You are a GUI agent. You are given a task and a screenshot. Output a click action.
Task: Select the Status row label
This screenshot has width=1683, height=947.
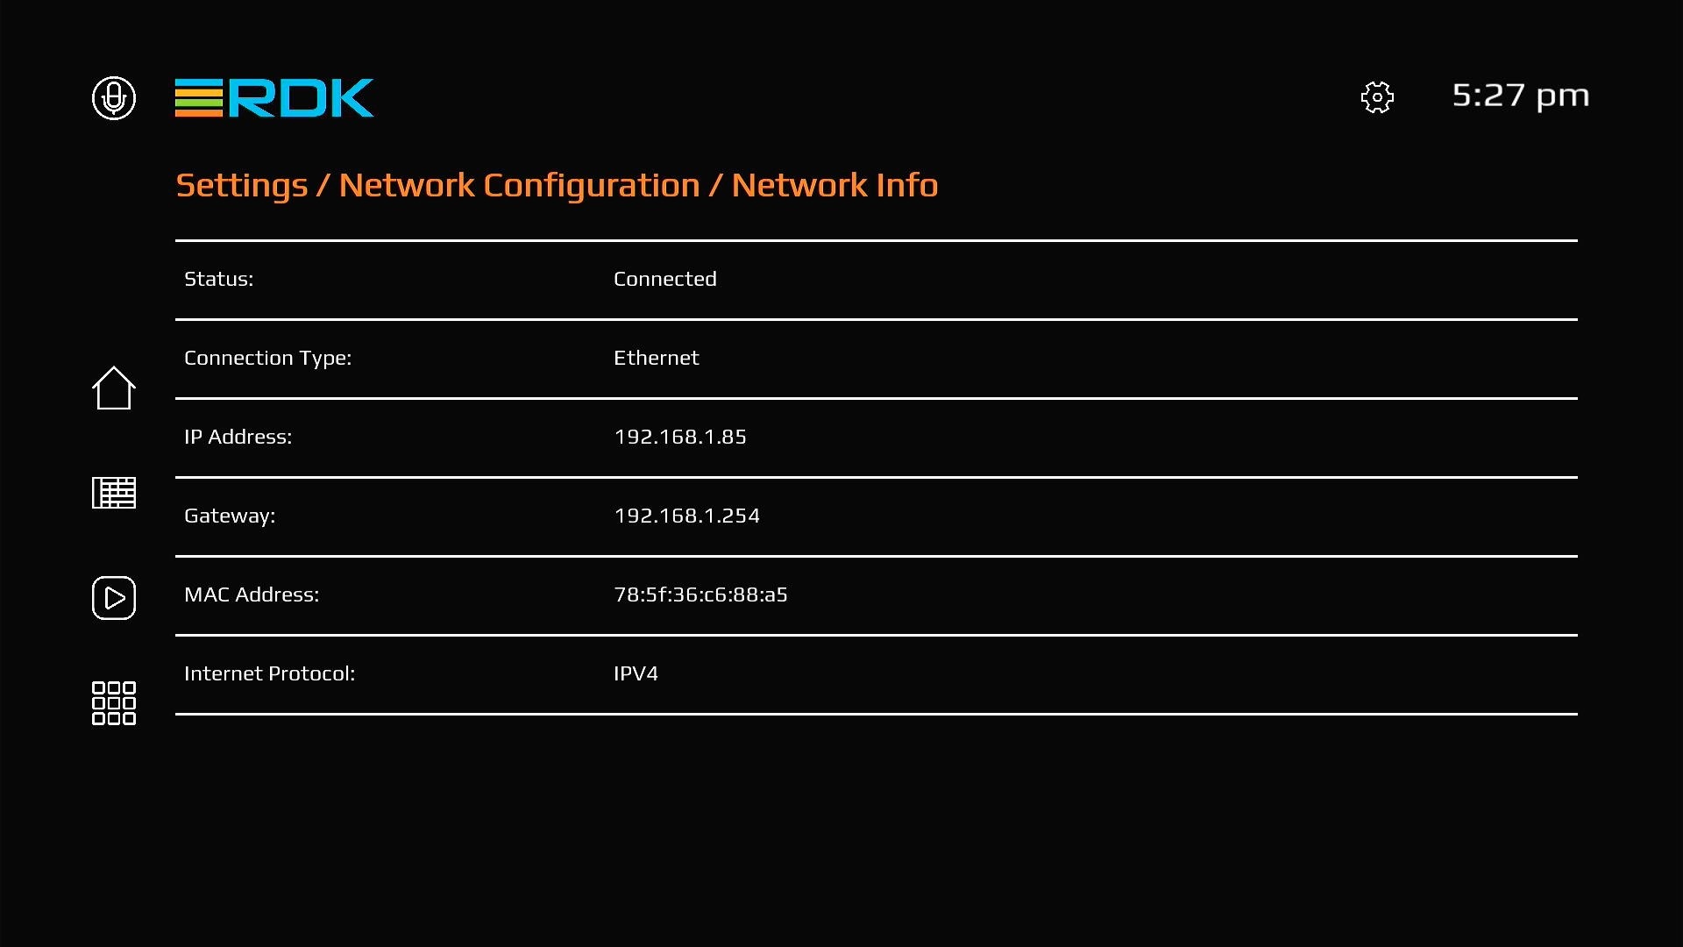click(218, 279)
